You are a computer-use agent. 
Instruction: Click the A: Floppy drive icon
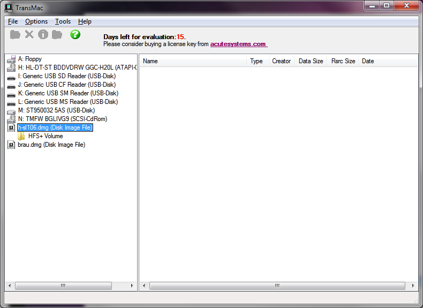pyautogui.click(x=11, y=59)
